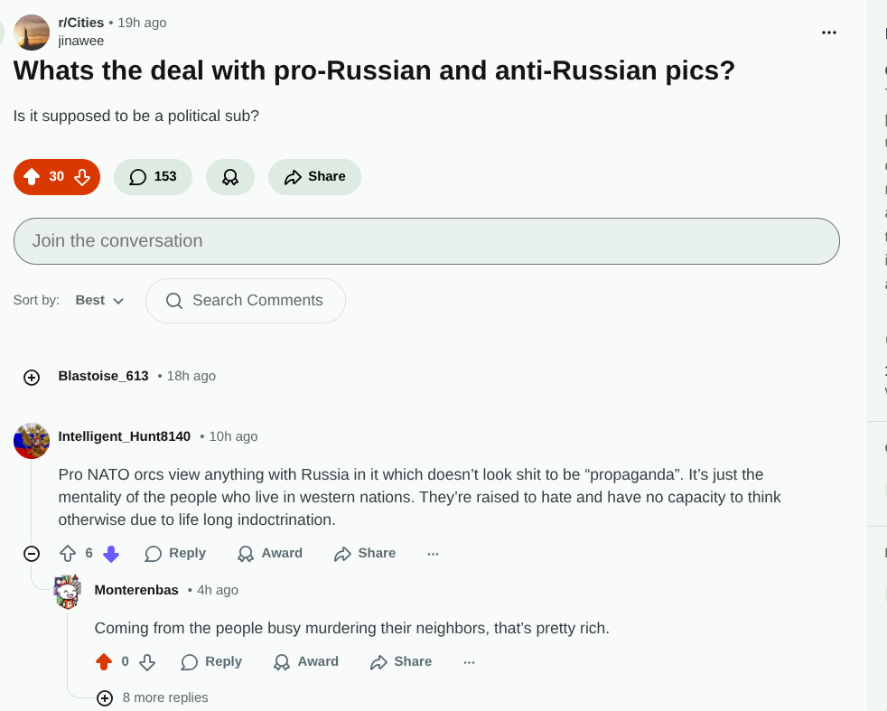The height and width of the screenshot is (711, 887).
Task: Share the main post
Action: [x=314, y=177]
